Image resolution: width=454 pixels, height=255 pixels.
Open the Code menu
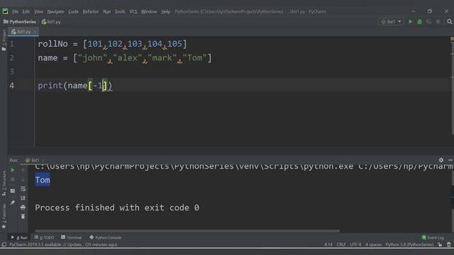(73, 11)
